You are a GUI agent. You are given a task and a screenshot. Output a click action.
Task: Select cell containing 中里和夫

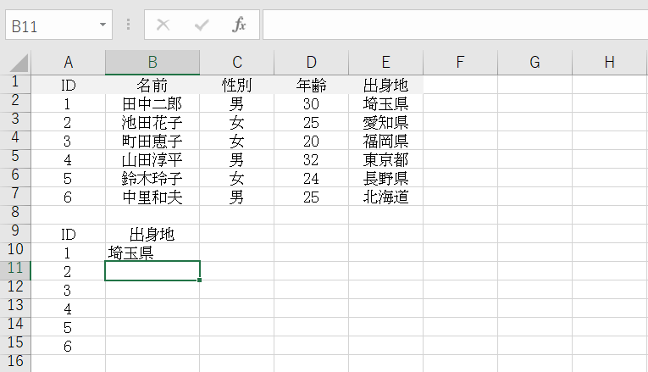(152, 197)
